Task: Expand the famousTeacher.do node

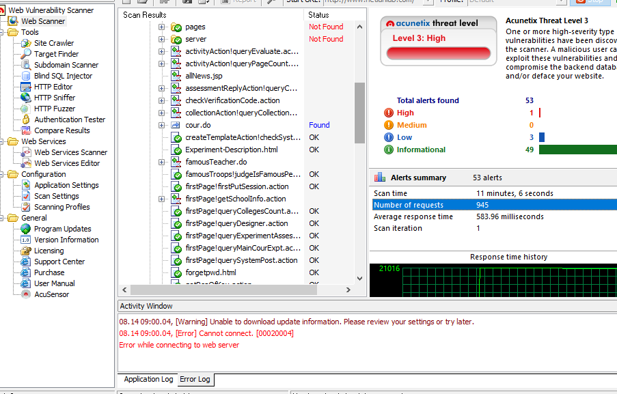Action: 161,162
